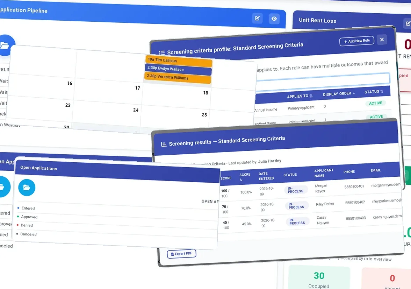Open the 10a Tim Calhoun calendar event
The image size is (411, 289).
coord(179,61)
